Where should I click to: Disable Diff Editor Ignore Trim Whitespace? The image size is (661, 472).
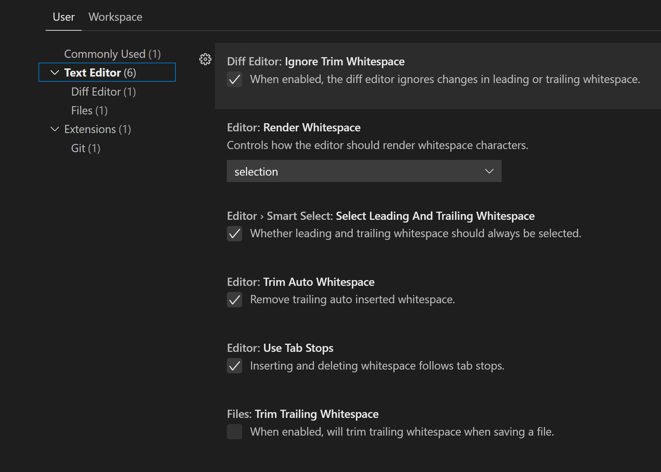(x=235, y=79)
